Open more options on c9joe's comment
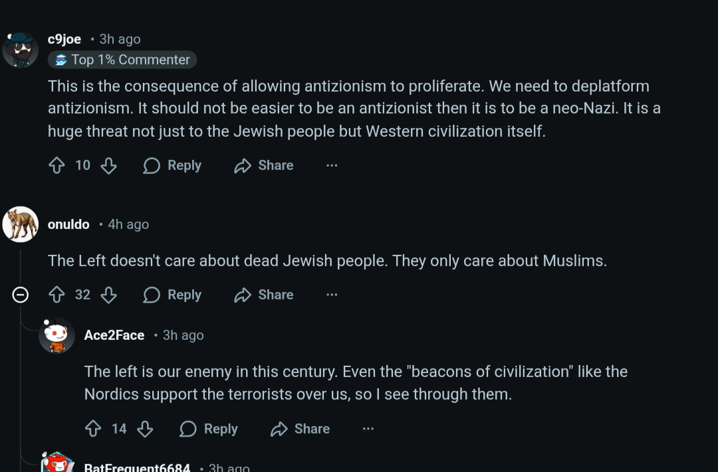Viewport: 718px width, 472px height. pos(332,165)
